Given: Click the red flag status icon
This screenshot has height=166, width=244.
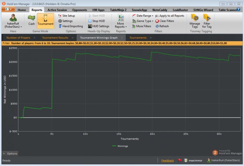Looking at the screenshot, I should 180,160.
